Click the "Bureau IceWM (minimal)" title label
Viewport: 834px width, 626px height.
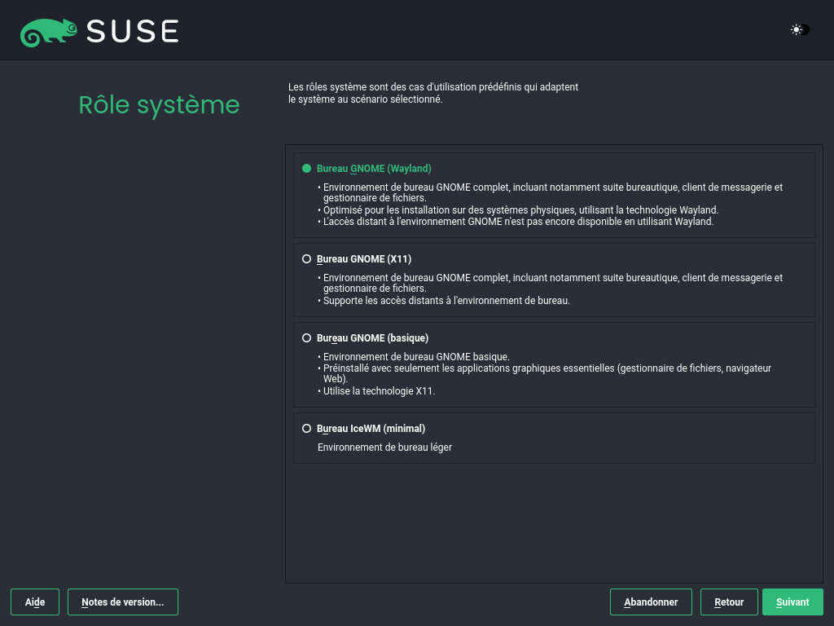371,429
